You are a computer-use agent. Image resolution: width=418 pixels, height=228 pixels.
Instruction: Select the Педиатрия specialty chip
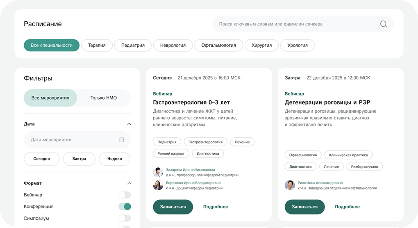133,46
